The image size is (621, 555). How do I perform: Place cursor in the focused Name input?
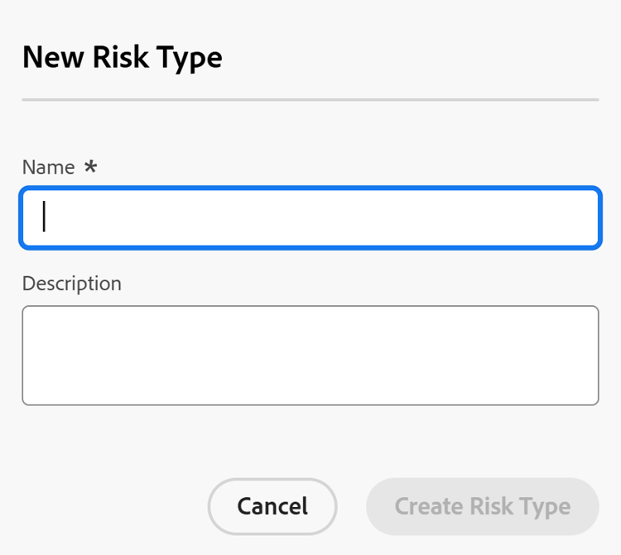[248, 218]
